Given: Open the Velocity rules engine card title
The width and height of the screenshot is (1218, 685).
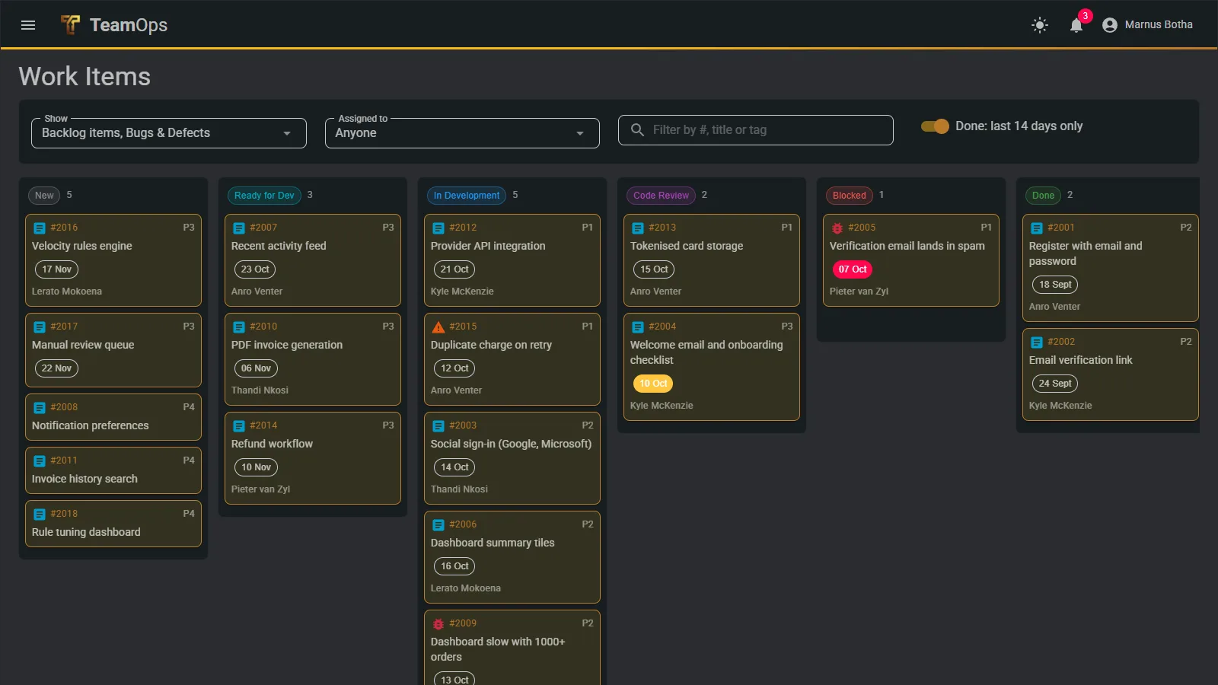Looking at the screenshot, I should tap(82, 247).
